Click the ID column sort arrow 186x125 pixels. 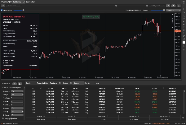coord(40,88)
